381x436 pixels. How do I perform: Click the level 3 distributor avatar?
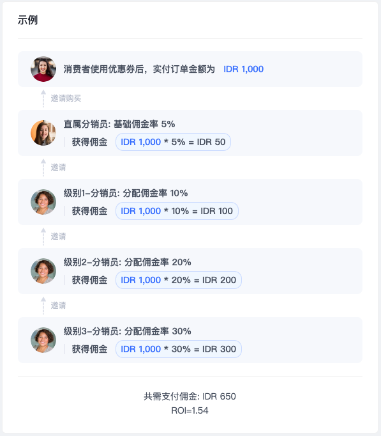[43, 340]
